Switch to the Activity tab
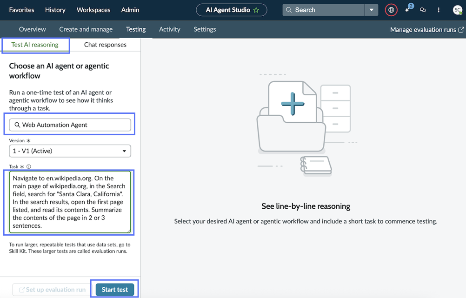Screen dimensions: 466x298 [x=169, y=29]
